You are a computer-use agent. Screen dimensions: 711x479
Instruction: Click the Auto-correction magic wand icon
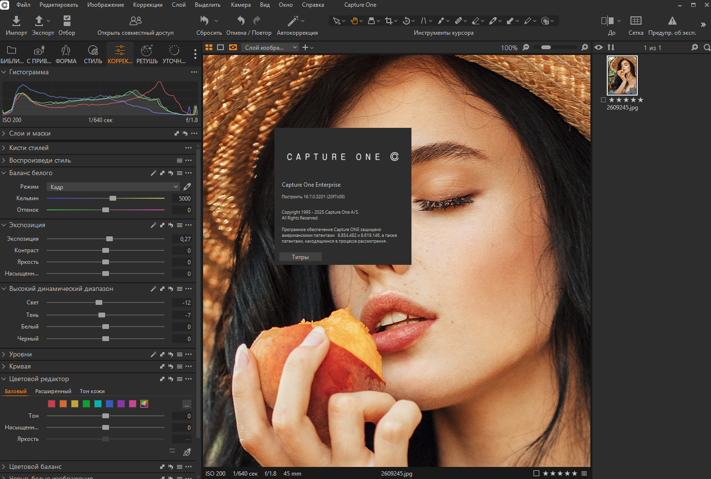click(x=293, y=21)
